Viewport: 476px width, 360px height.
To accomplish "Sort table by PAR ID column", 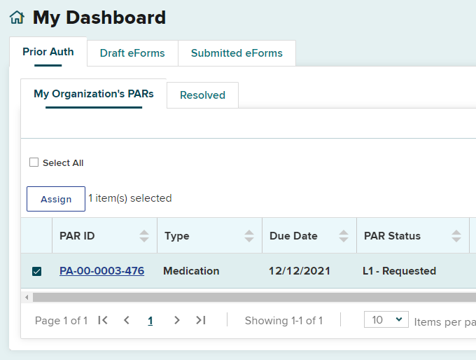I will click(x=144, y=236).
